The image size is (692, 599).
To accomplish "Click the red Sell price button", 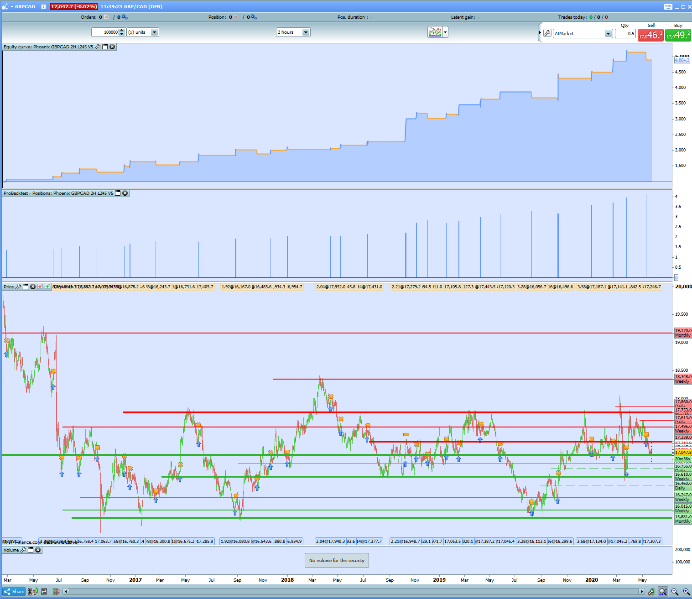I will click(650, 35).
